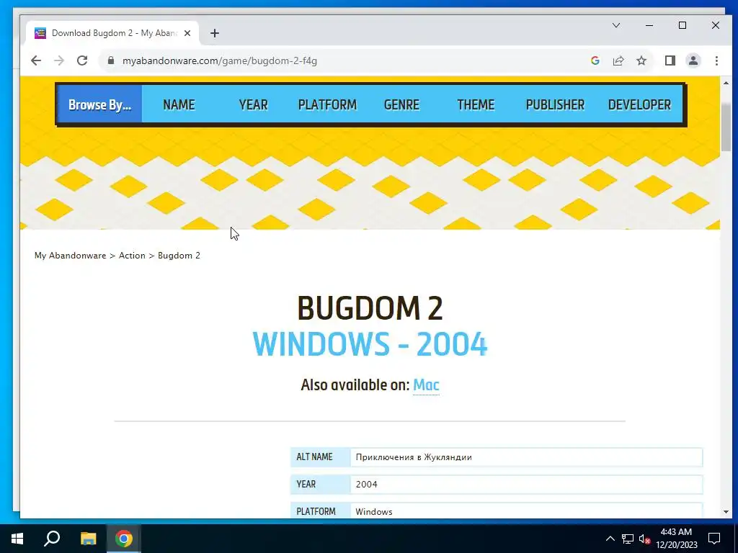Open Windows taskbar search
This screenshot has height=553, width=738.
(x=52, y=539)
